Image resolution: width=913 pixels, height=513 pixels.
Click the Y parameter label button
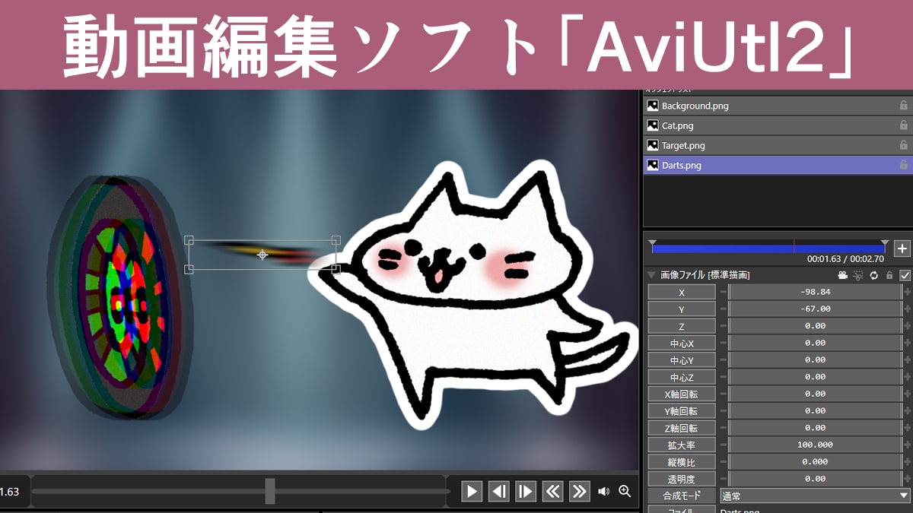pyautogui.click(x=682, y=309)
